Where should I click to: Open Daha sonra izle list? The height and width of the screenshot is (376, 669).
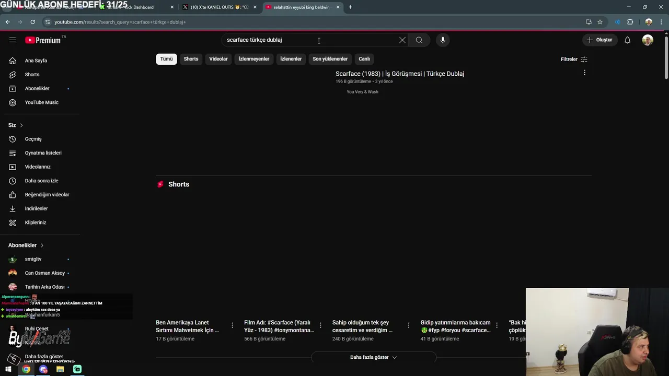42,181
